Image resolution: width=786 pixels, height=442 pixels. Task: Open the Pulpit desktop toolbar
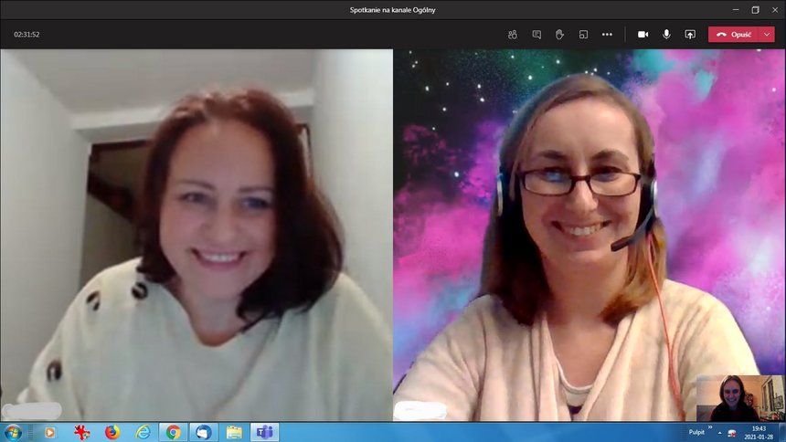coord(696,432)
